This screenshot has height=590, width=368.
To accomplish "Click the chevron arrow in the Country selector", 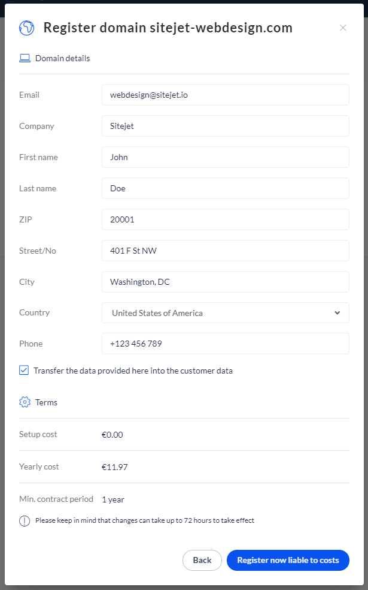I will click(337, 313).
